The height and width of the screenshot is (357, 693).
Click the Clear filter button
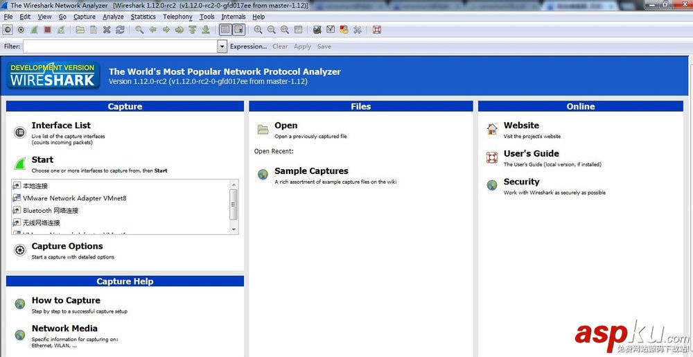(x=280, y=46)
